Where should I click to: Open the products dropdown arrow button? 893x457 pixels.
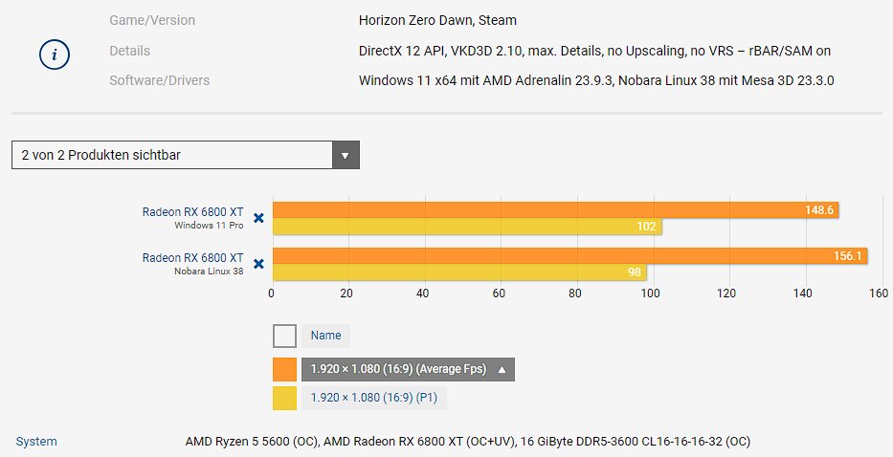346,155
